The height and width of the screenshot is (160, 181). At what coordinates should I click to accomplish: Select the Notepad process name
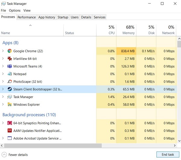pos(20,74)
